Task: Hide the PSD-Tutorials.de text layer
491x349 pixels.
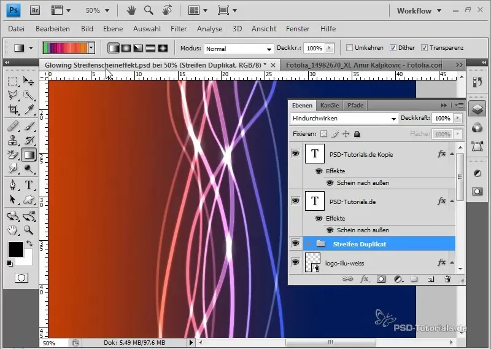Action: pyautogui.click(x=295, y=201)
